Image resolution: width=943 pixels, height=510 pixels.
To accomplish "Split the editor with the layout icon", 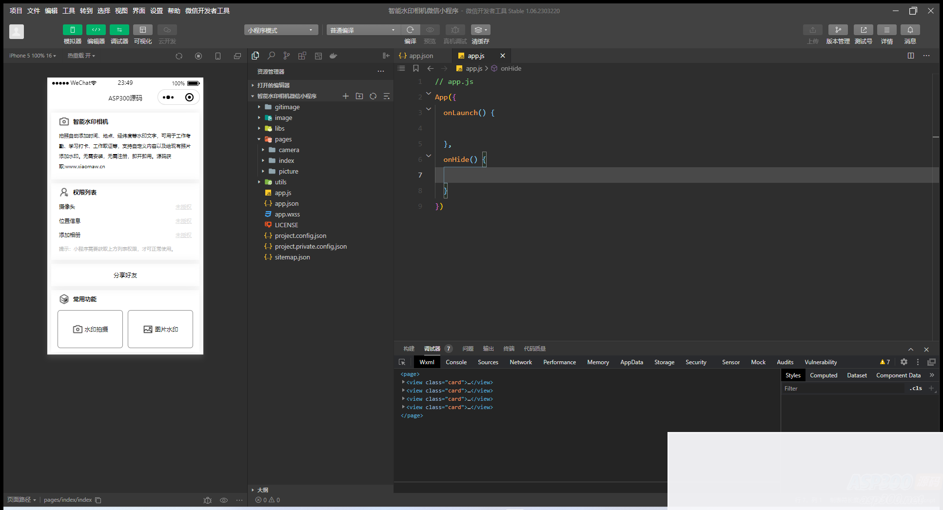I will coord(910,56).
